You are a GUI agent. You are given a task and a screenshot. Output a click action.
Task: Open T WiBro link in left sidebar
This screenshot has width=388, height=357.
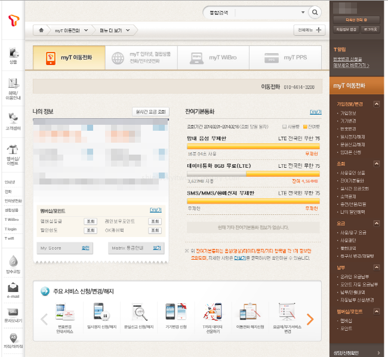pyautogui.click(x=11, y=220)
